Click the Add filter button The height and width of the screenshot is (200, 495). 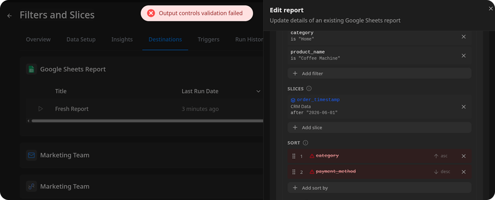tap(379, 73)
